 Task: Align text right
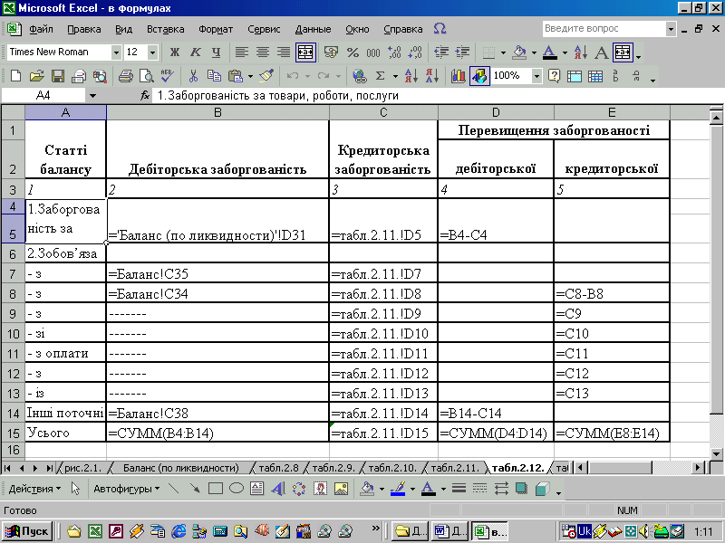pyautogui.click(x=284, y=52)
